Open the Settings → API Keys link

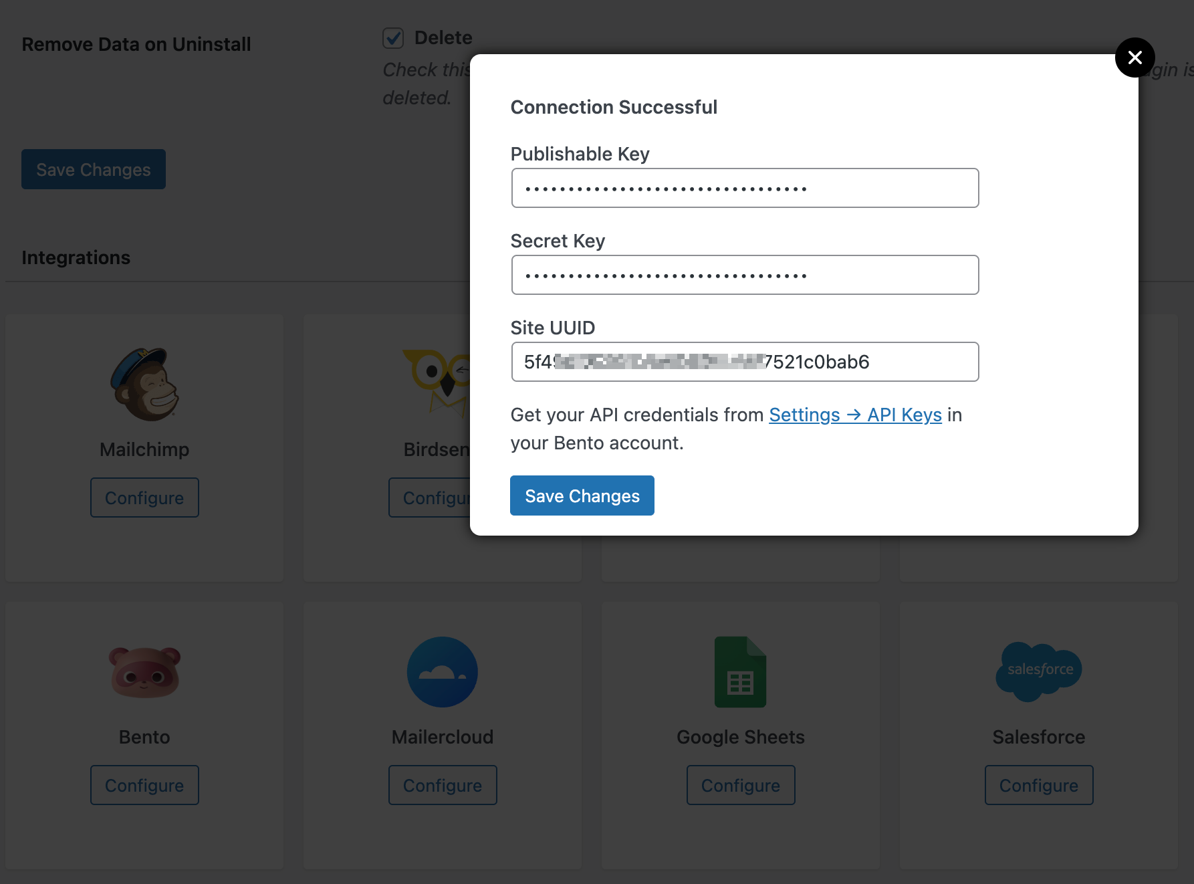855,415
